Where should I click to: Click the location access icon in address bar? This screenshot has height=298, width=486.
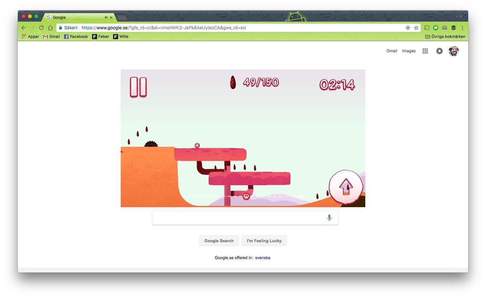[x=408, y=28]
